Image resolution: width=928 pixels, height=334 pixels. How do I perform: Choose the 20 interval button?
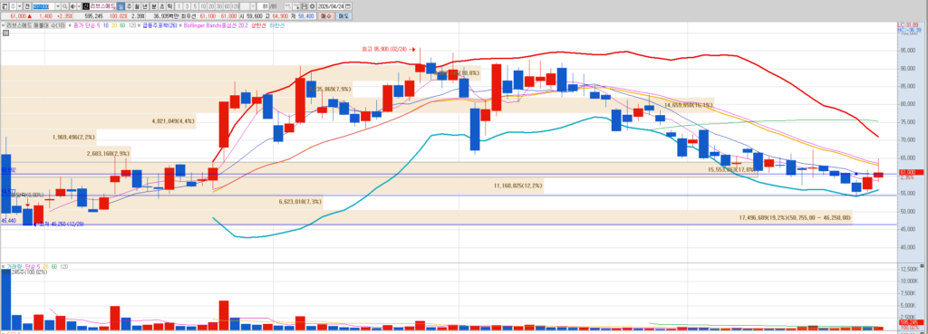pos(210,6)
